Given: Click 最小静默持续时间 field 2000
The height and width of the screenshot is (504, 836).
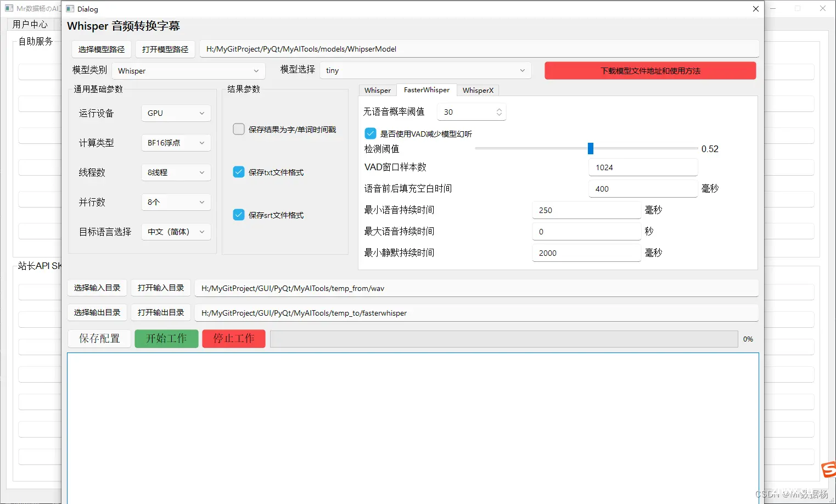Looking at the screenshot, I should 587,253.
